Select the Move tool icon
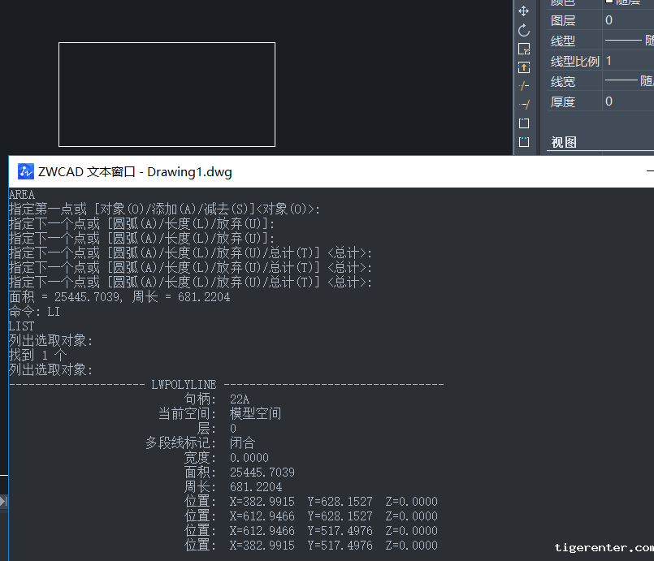Image resolution: width=654 pixels, height=561 pixels. pyautogui.click(x=524, y=11)
